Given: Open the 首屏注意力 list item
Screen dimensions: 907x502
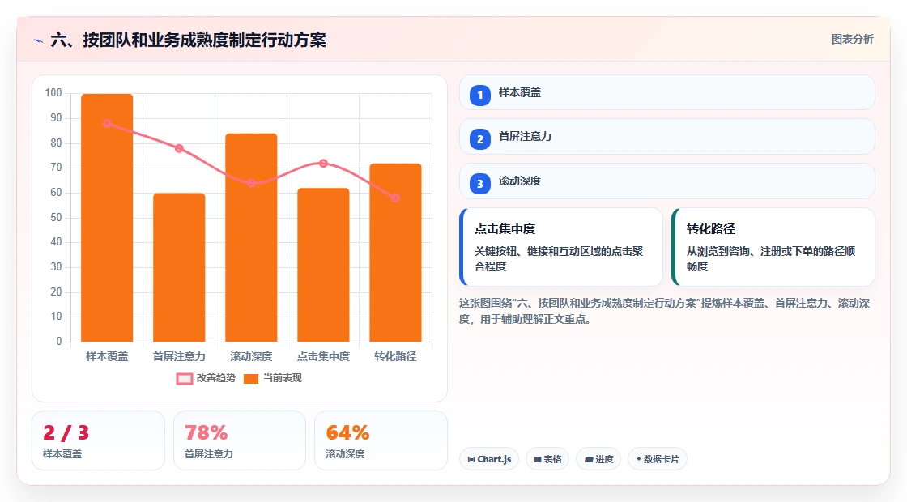Looking at the screenshot, I should click(x=667, y=137).
